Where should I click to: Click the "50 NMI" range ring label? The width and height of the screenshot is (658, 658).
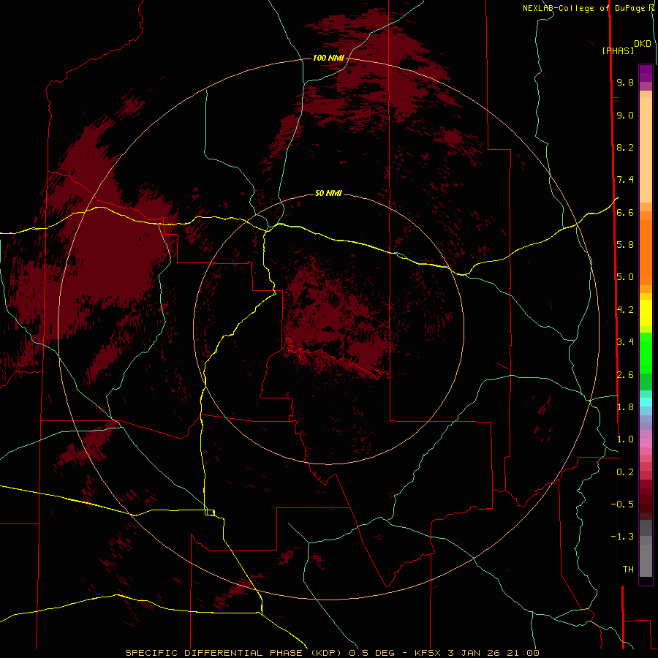click(x=328, y=193)
